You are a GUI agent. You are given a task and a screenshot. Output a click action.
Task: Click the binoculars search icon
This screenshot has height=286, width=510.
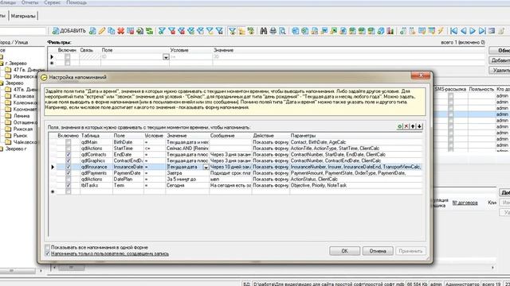(264, 31)
